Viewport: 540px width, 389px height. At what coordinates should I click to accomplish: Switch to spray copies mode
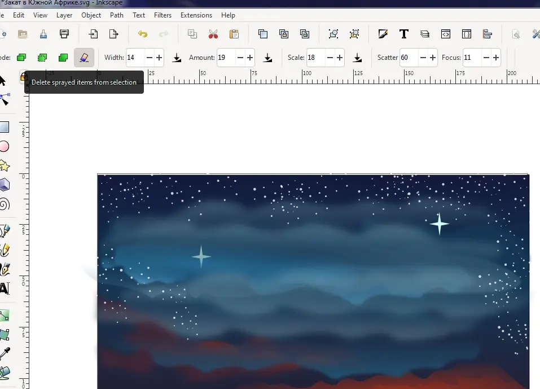(x=21, y=58)
